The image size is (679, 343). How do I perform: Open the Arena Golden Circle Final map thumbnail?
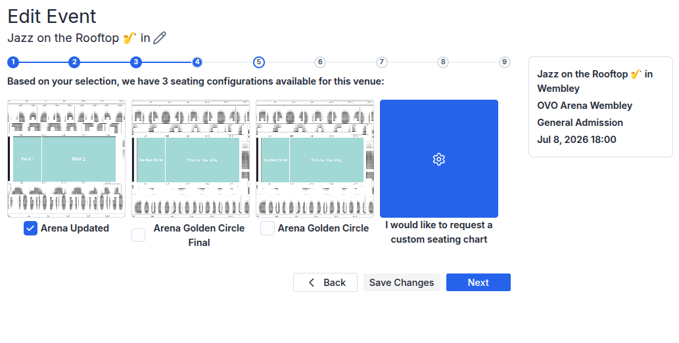tap(191, 159)
